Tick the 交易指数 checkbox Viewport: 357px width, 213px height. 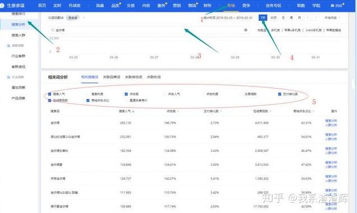pyautogui.click(x=241, y=94)
